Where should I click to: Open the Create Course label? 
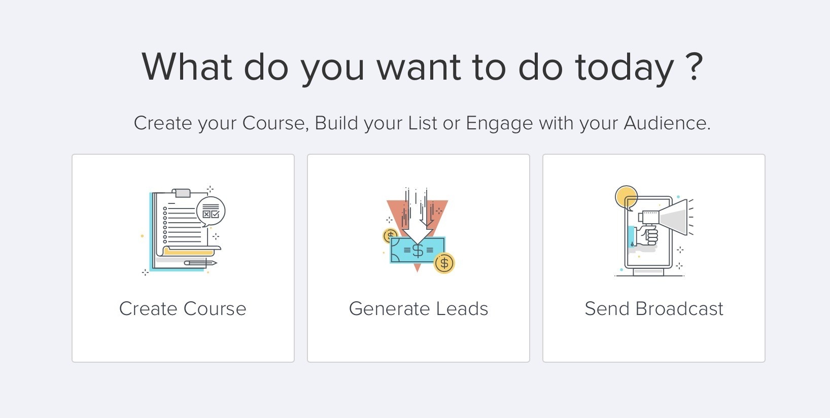[183, 308]
